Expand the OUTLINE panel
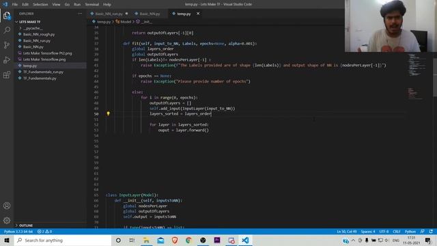This screenshot has width=437, height=246. pos(26,225)
